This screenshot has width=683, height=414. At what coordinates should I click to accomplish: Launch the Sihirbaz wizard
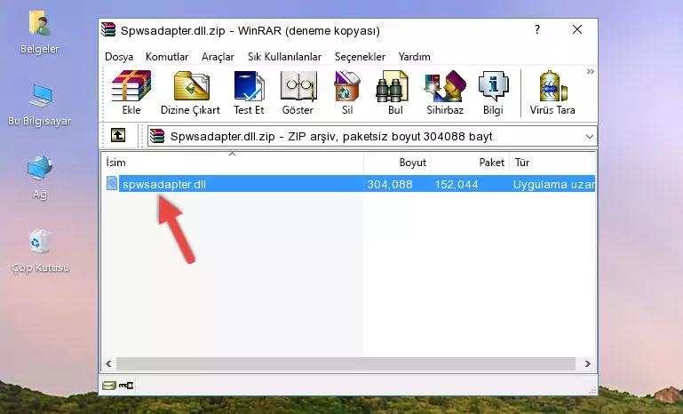coord(445,92)
